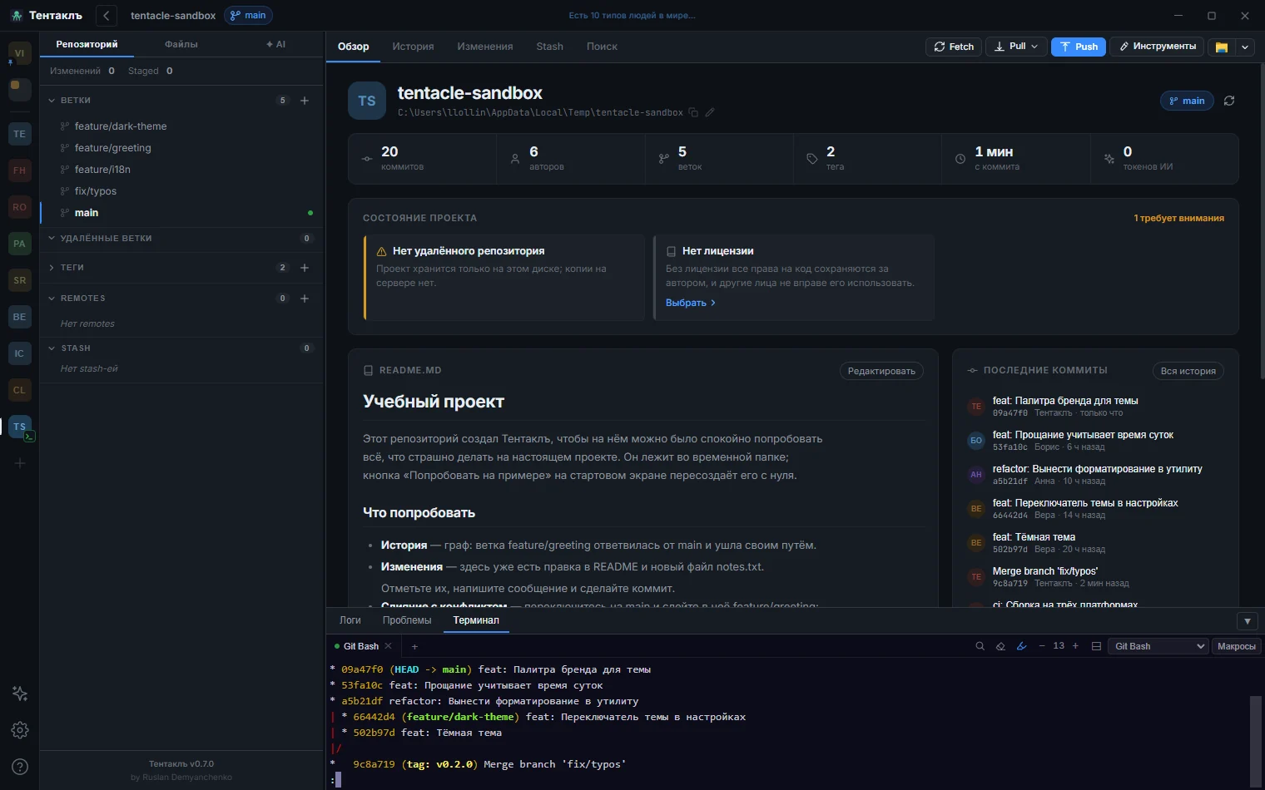
Task: Switch to the TE repository in sidebar
Action: pos(20,134)
